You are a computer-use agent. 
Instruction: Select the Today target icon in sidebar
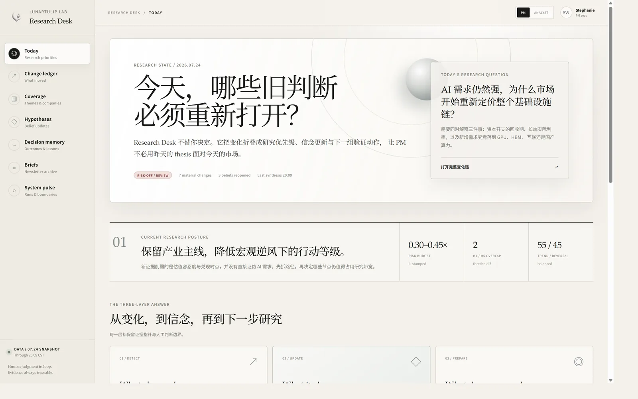point(14,53)
